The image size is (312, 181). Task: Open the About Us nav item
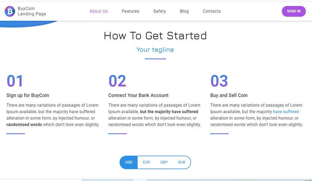point(99,11)
